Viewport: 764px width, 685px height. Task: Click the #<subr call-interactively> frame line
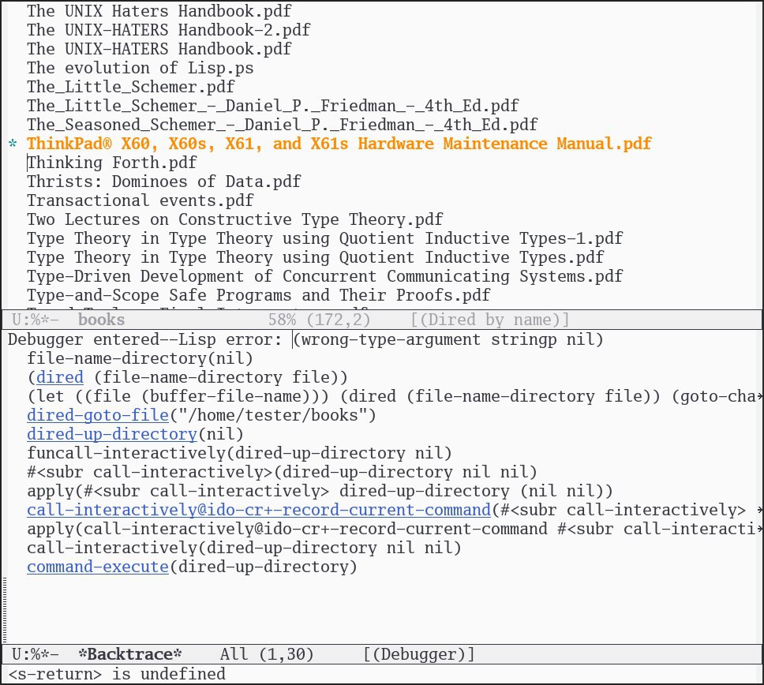(282, 472)
